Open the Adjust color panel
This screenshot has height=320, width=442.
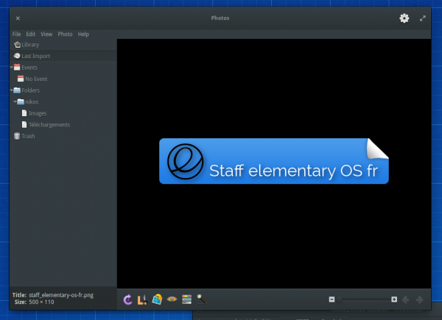click(186, 299)
